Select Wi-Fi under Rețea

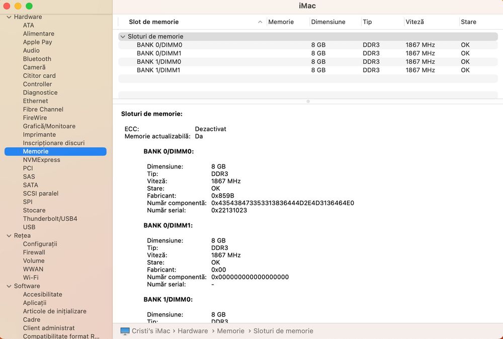pyautogui.click(x=31, y=278)
